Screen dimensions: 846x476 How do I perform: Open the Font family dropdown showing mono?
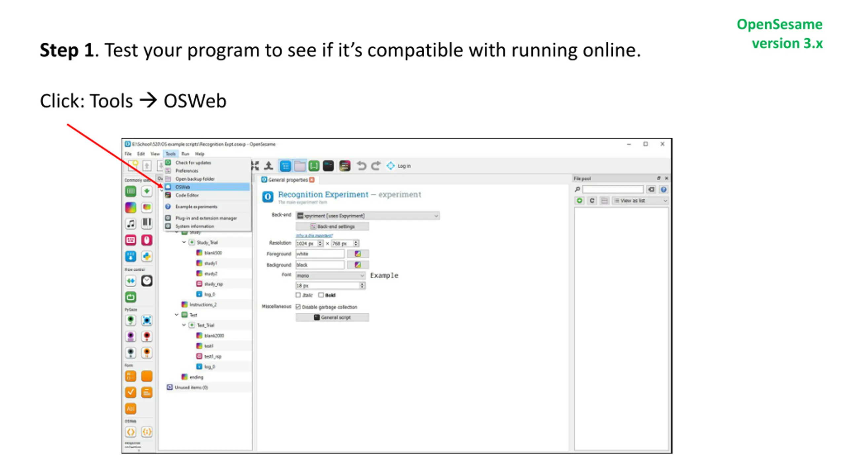tap(330, 275)
